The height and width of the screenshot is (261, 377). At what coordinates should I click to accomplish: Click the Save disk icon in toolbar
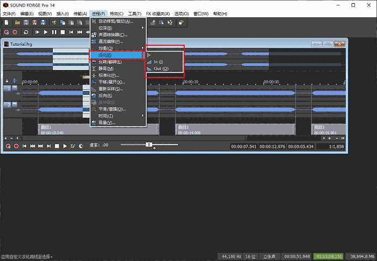tap(26, 23)
